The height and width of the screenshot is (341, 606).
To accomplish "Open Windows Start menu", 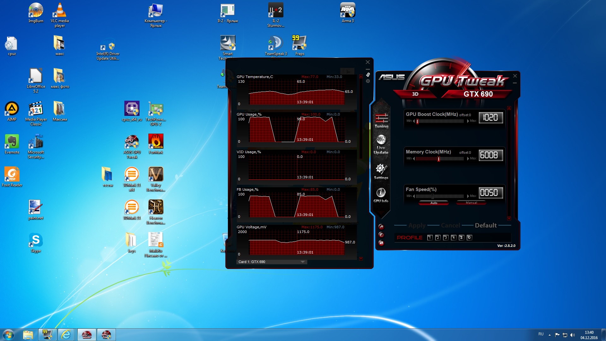I will [x=9, y=335].
